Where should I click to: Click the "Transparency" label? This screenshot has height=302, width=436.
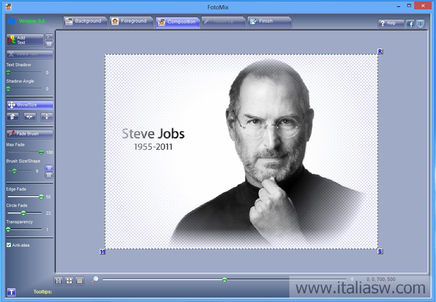click(19, 222)
